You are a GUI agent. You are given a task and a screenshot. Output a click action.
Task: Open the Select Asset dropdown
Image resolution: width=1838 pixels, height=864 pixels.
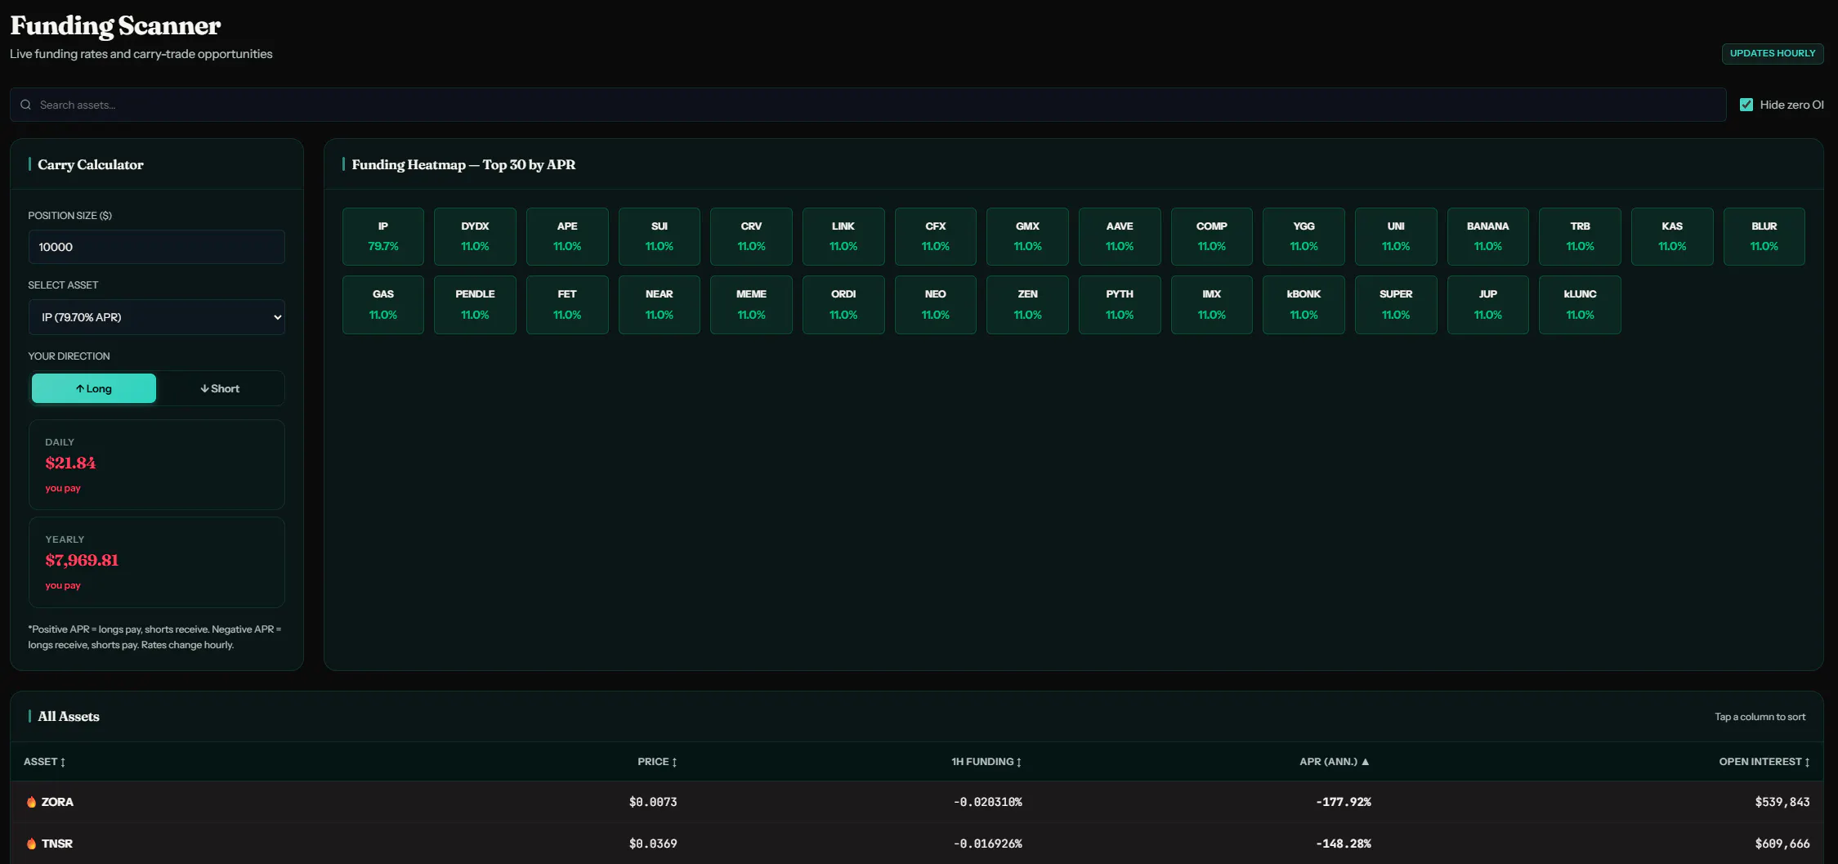point(157,317)
